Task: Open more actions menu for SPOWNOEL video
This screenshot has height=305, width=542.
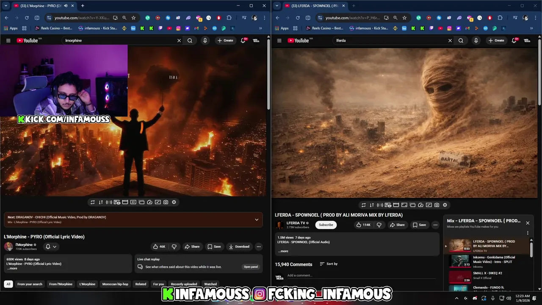Action: coord(435,225)
